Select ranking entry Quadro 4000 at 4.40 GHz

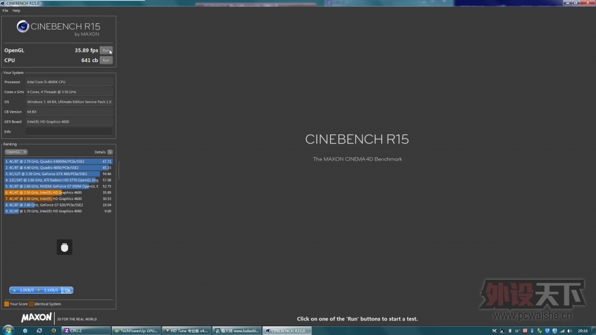(x=58, y=167)
